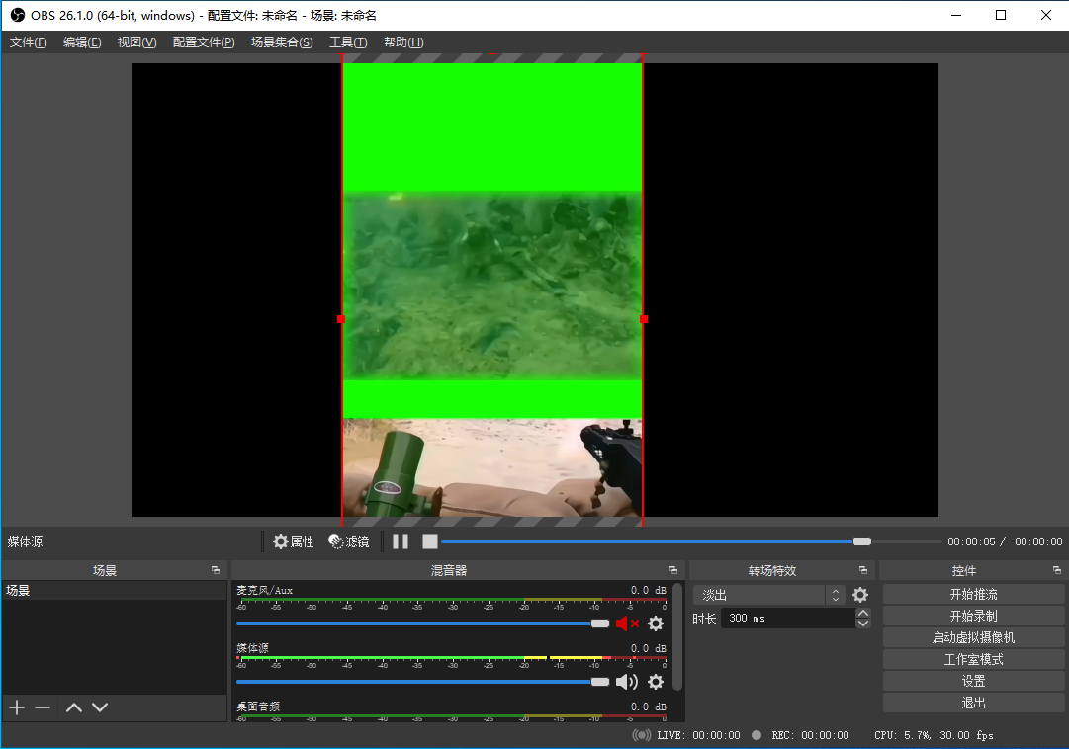This screenshot has width=1069, height=749.
Task: Open the 工具(T) menu
Action: coord(348,42)
